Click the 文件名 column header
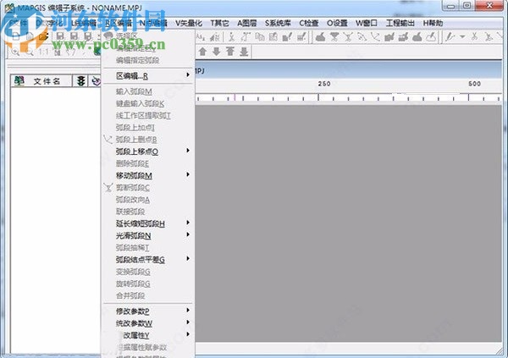This screenshot has width=508, height=358. coord(47,81)
